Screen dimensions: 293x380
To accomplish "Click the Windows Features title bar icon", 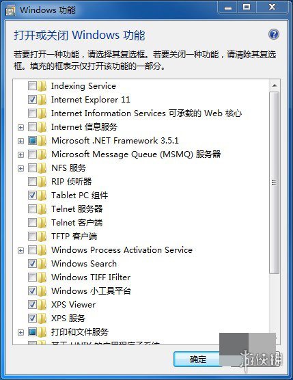I will [10, 10].
